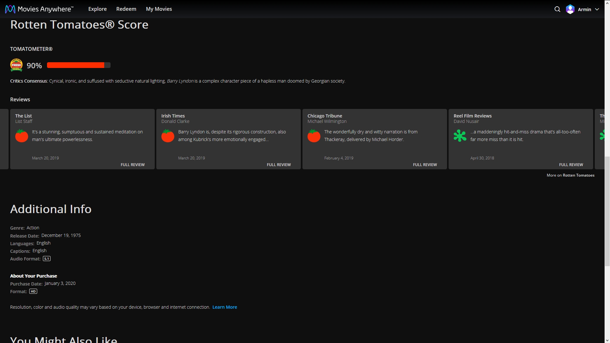Click the 5.1 audio format badge

point(47,259)
